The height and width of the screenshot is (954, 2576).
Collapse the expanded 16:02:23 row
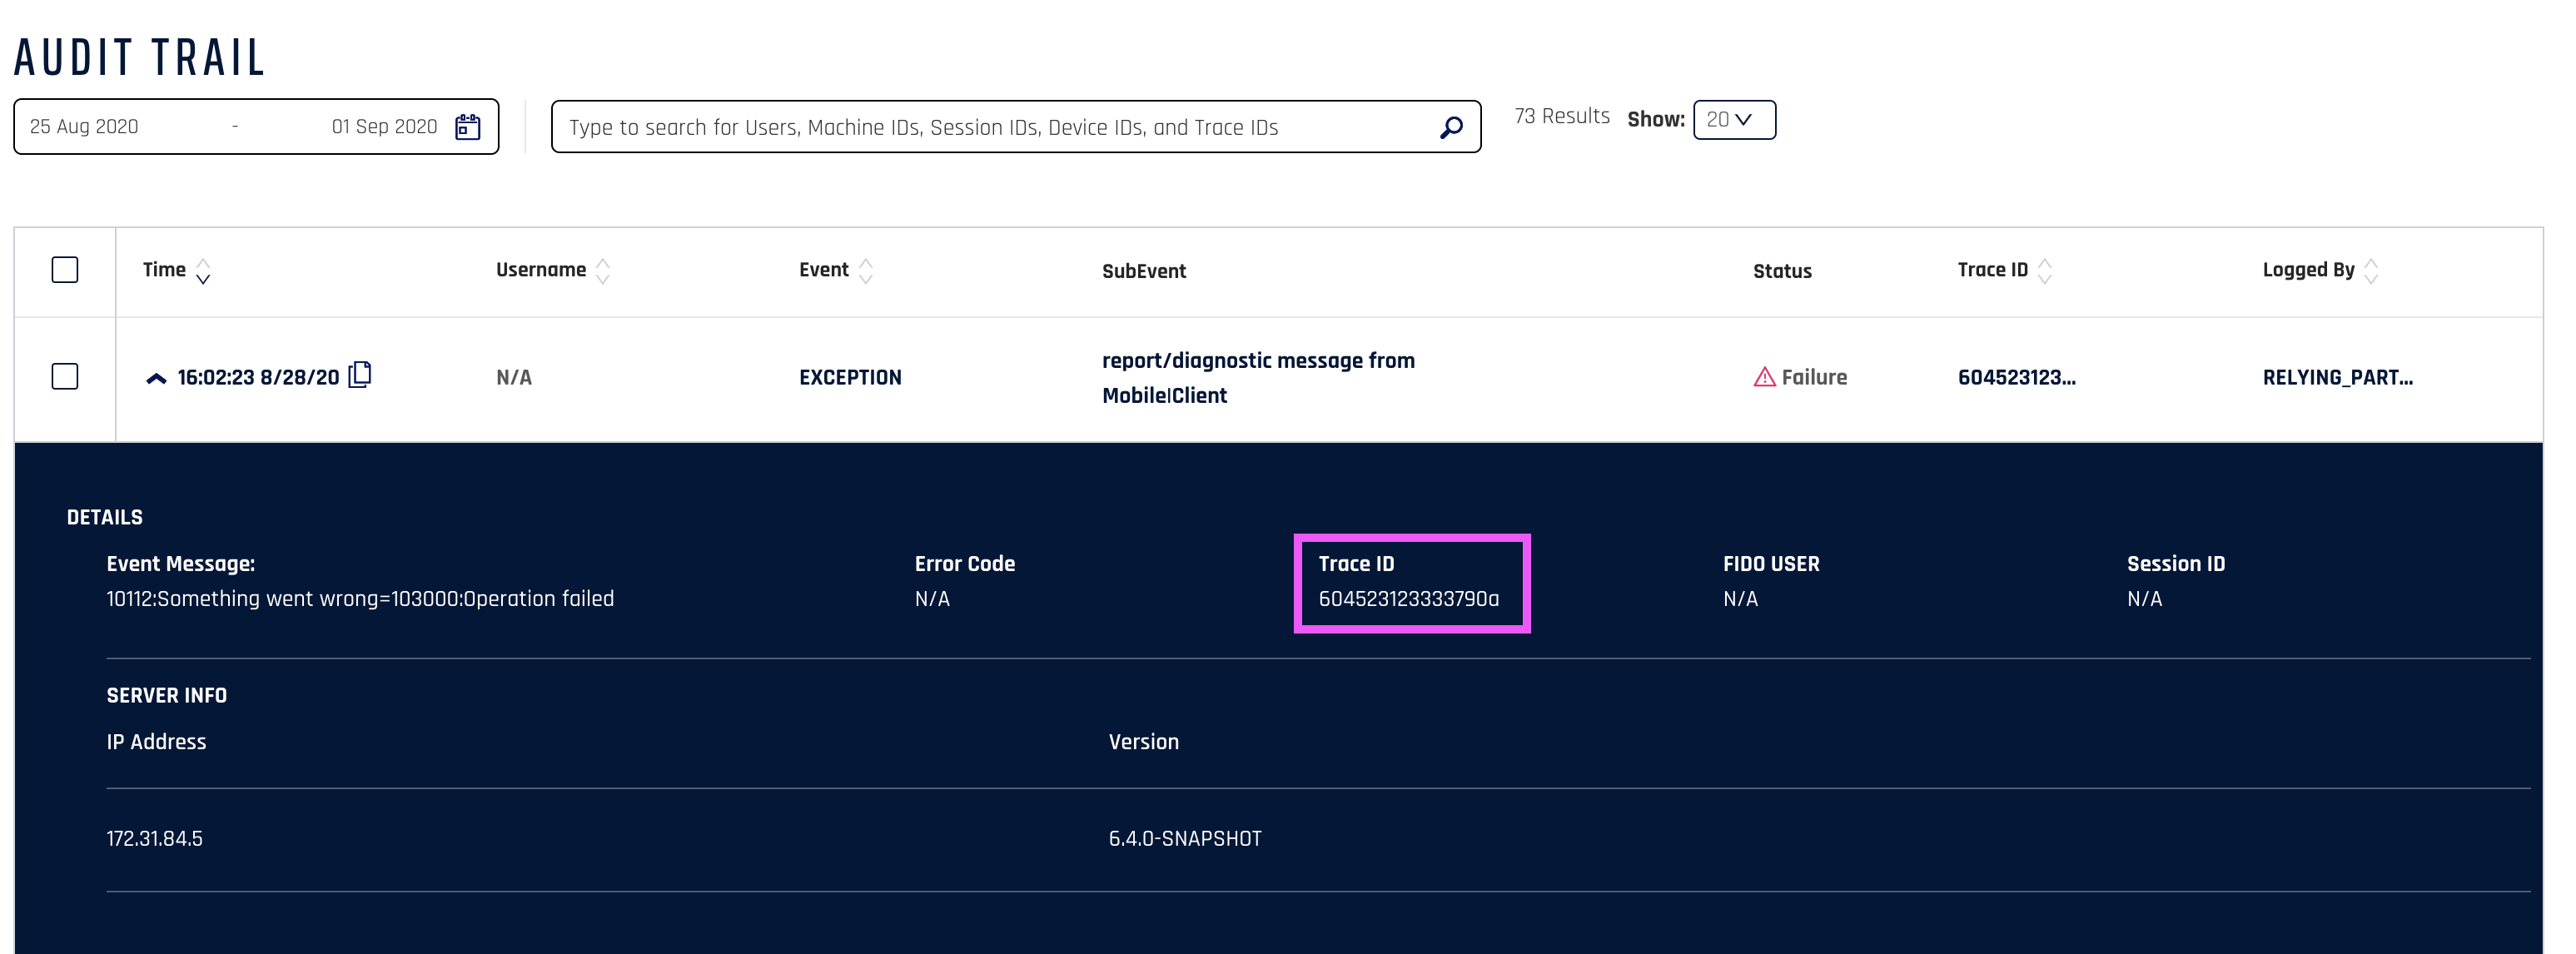tap(156, 378)
